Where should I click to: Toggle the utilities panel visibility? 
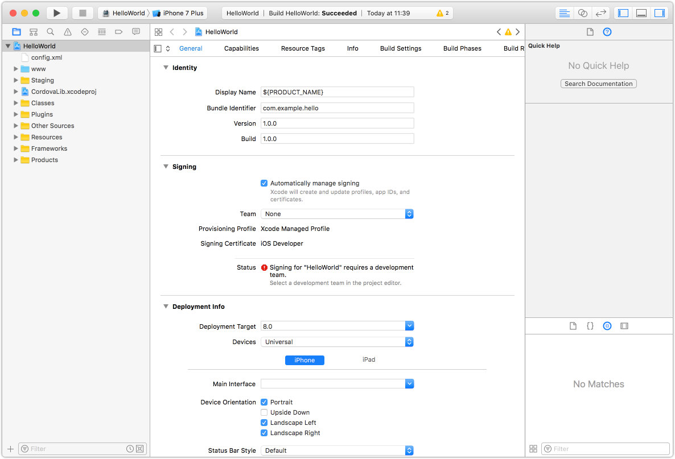(659, 13)
